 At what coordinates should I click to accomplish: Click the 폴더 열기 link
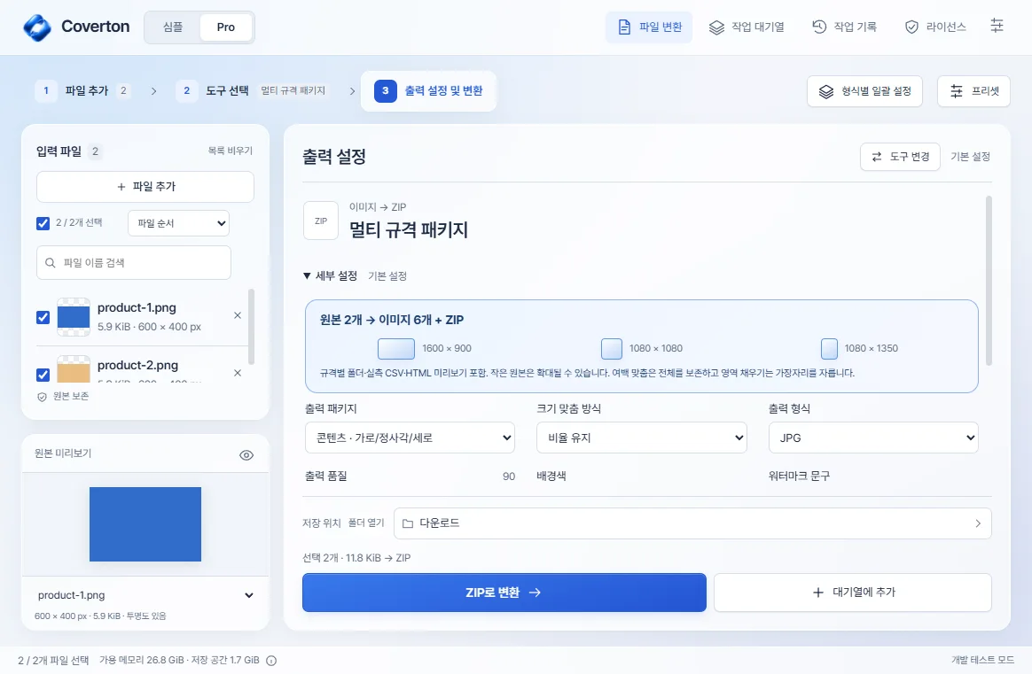[x=366, y=523]
